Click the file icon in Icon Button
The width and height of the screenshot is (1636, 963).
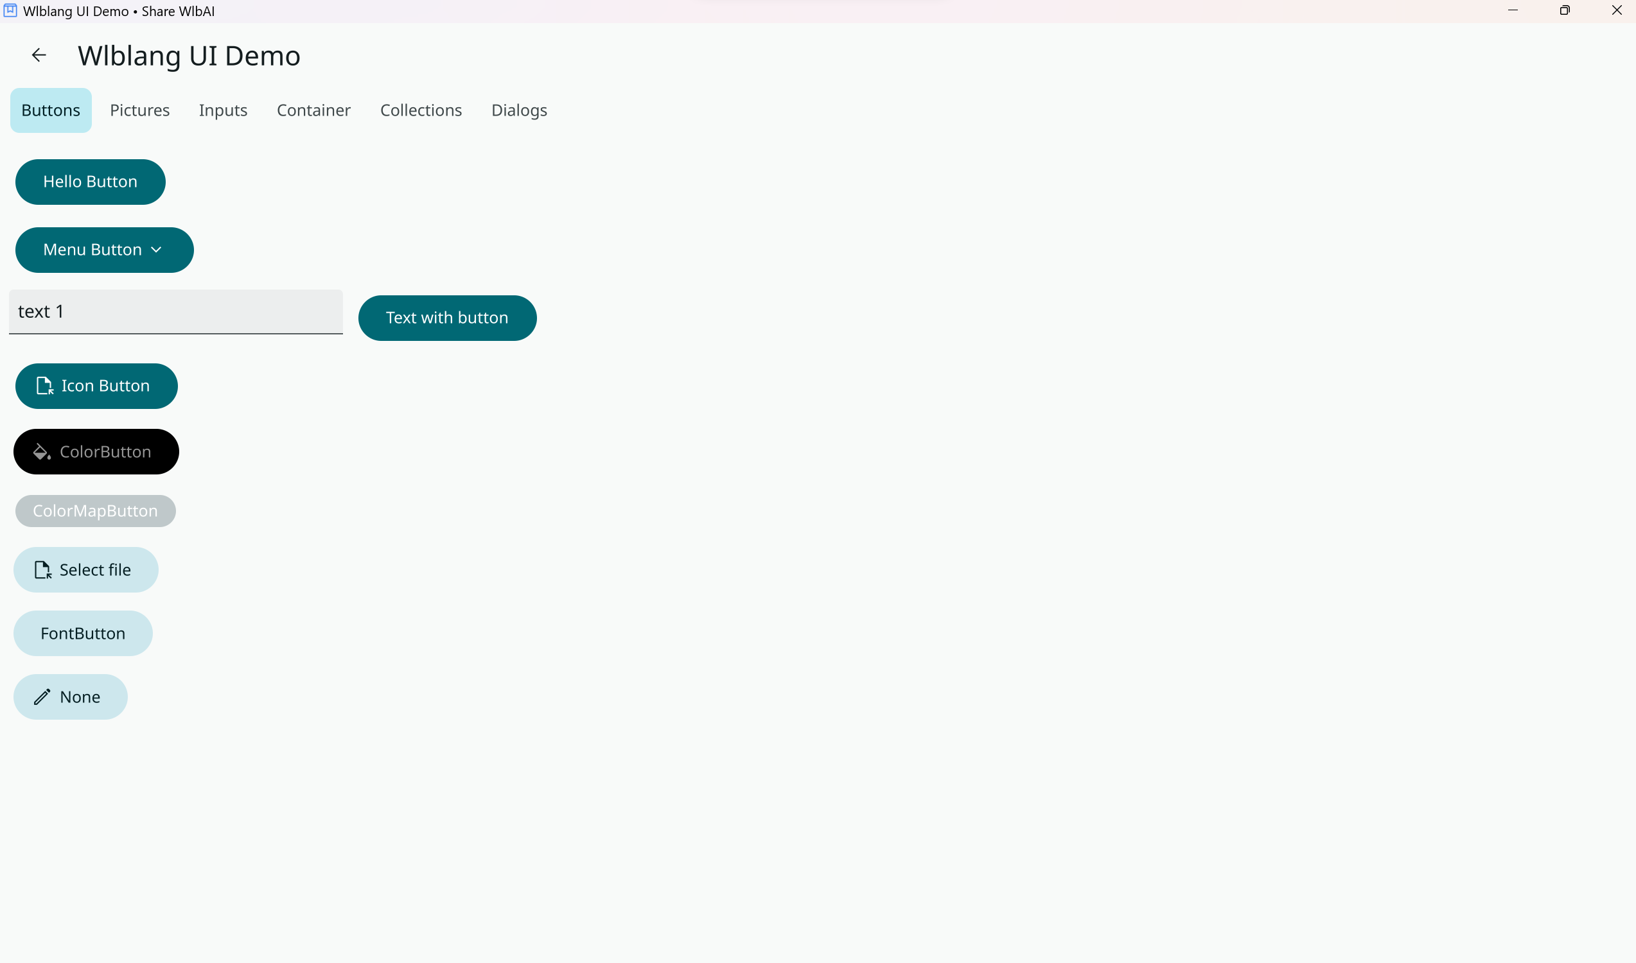45,386
